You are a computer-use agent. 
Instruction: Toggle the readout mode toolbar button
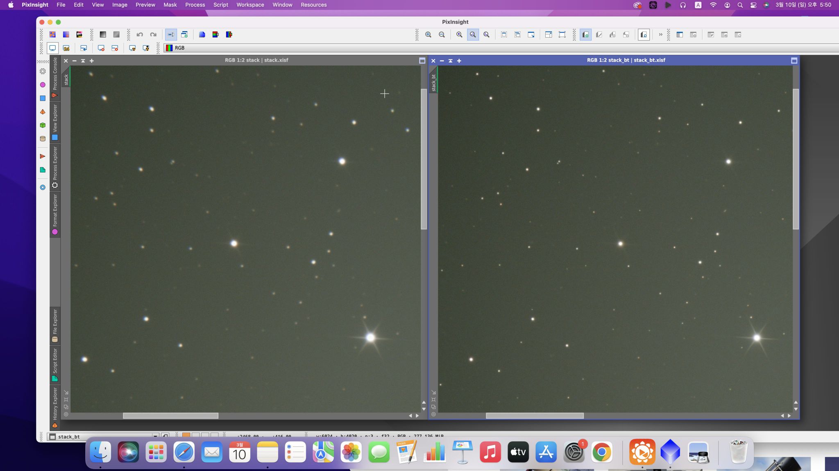click(171, 35)
